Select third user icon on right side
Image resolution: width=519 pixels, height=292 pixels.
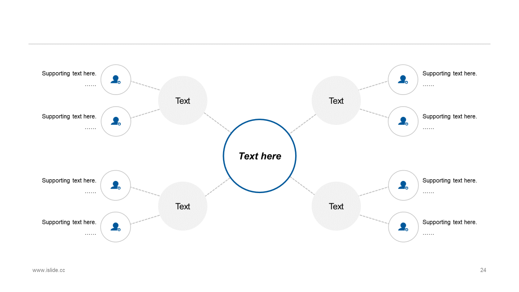[x=403, y=185]
